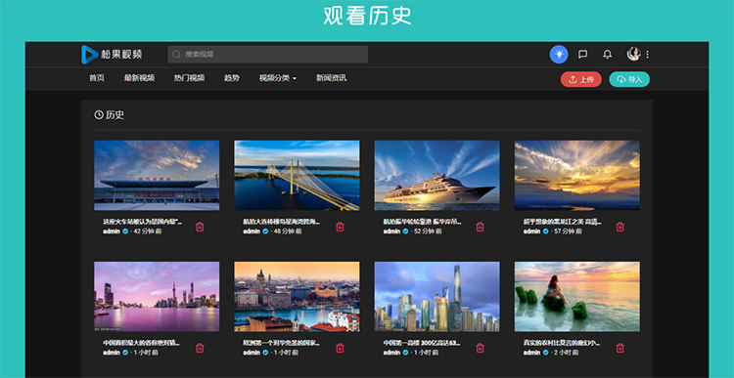The width and height of the screenshot is (734, 378).
Task: Focus the 搜索视频 search field
Action: pos(268,55)
